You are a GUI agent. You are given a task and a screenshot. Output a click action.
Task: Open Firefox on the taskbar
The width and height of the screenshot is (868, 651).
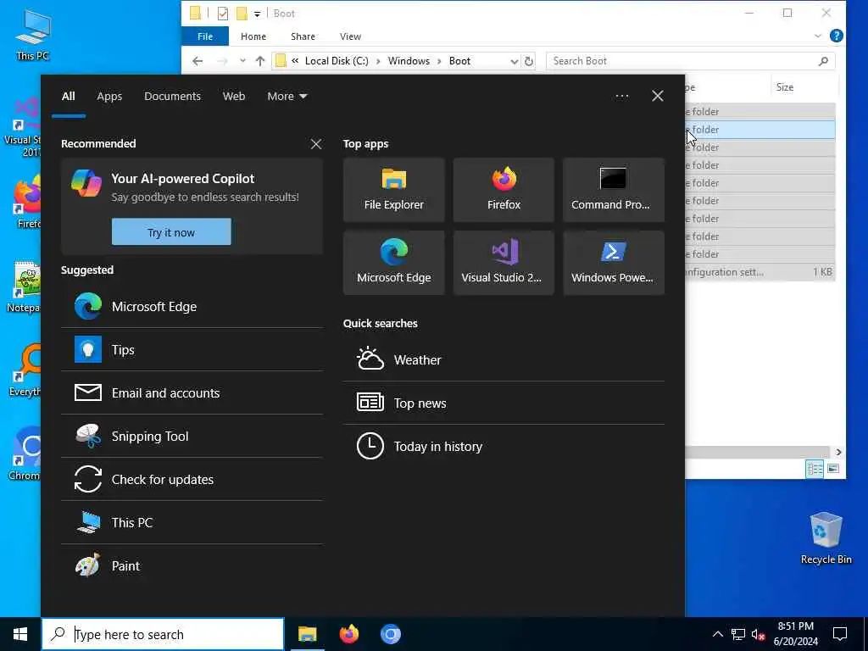point(348,634)
